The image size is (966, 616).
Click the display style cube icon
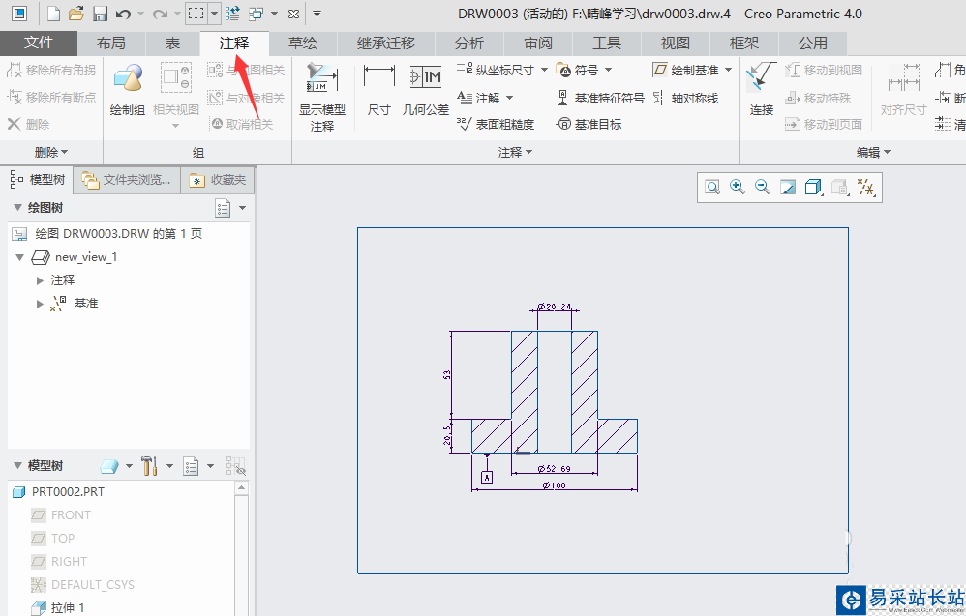click(x=813, y=187)
